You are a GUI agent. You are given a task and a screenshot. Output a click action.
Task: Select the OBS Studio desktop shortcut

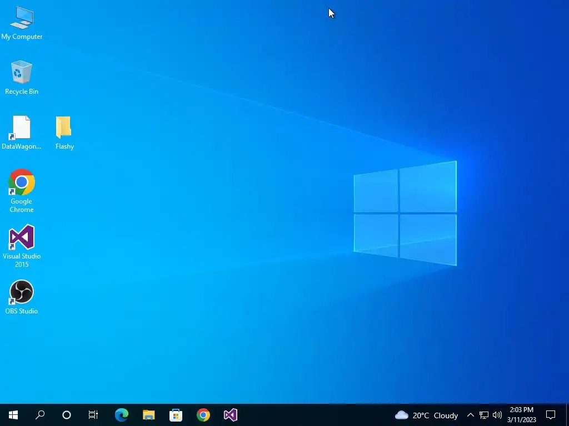click(x=22, y=297)
